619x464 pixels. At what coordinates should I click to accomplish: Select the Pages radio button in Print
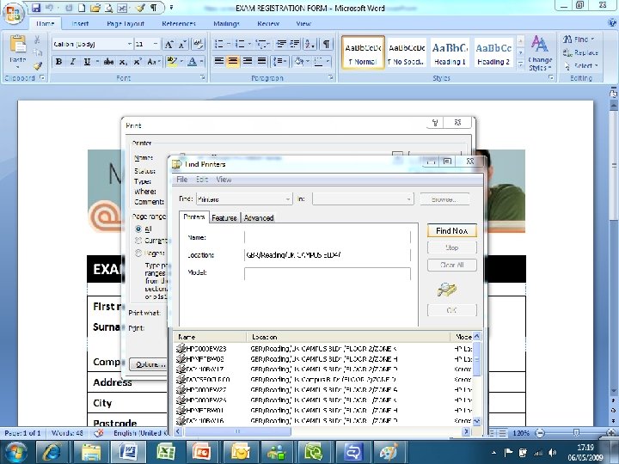point(138,253)
